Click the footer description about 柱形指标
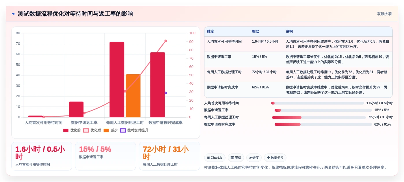404x182 pixels. point(295,168)
